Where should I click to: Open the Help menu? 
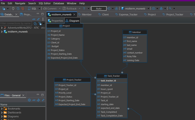[x=82, y=3]
